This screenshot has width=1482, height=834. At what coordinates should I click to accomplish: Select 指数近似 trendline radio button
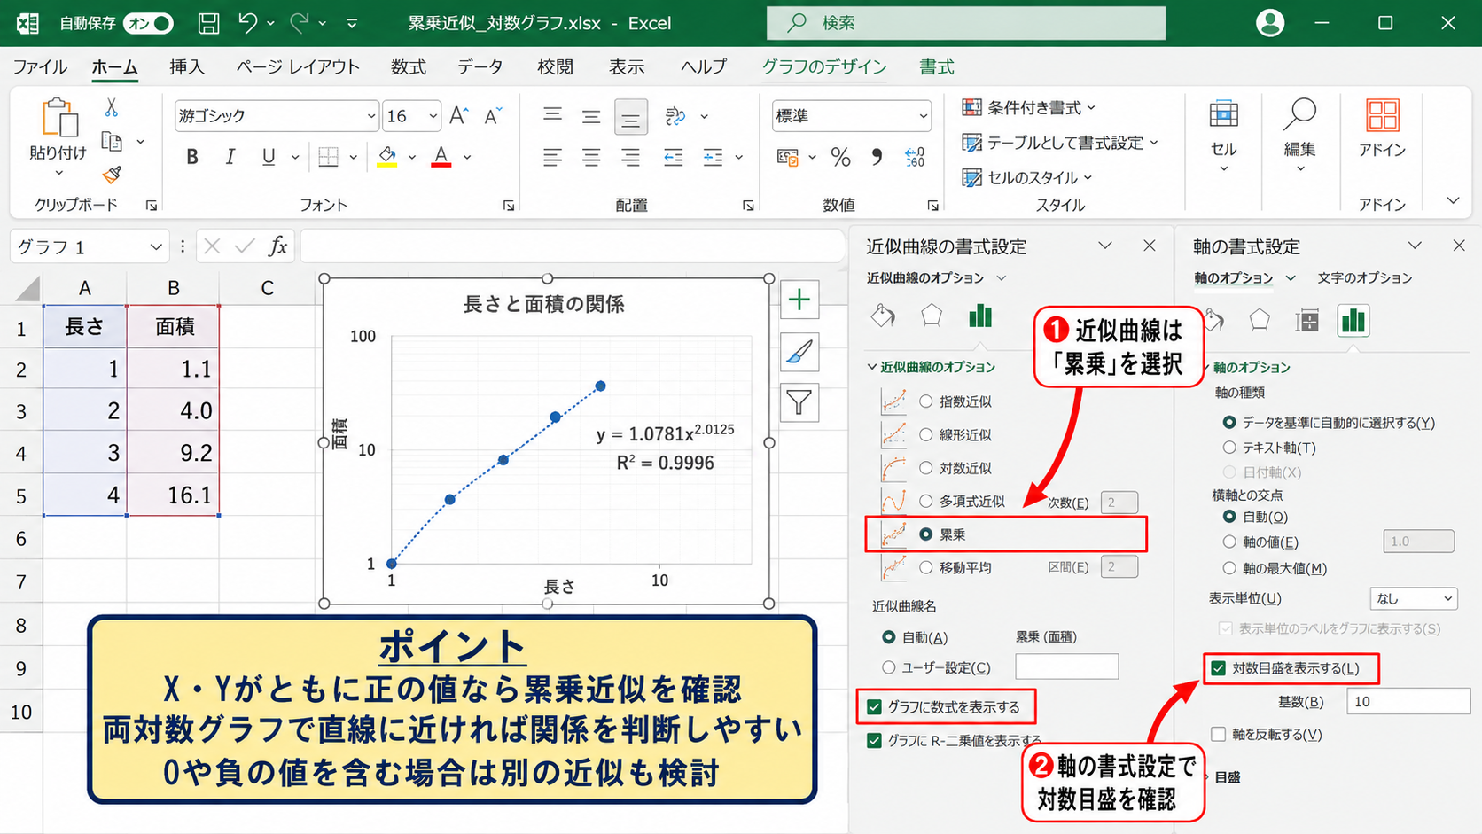[926, 401]
